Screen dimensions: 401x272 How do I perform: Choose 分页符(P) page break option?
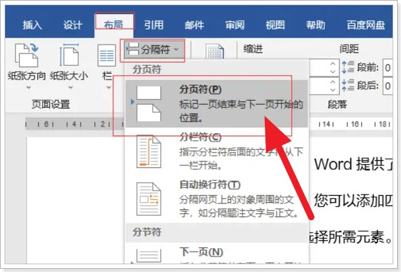tap(216, 104)
